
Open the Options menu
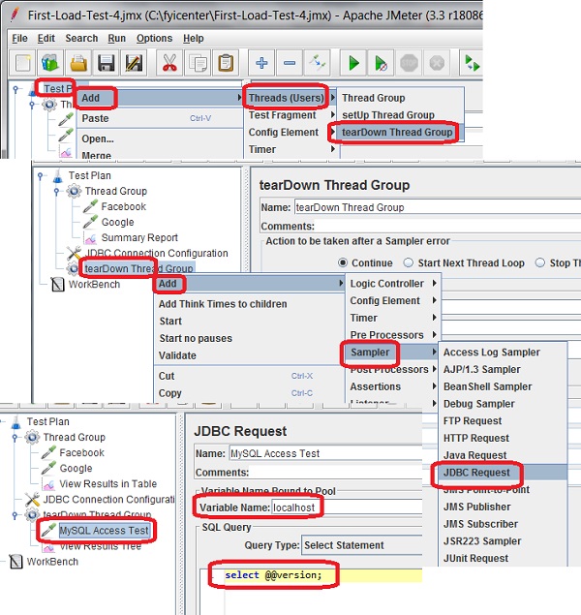[x=154, y=38]
